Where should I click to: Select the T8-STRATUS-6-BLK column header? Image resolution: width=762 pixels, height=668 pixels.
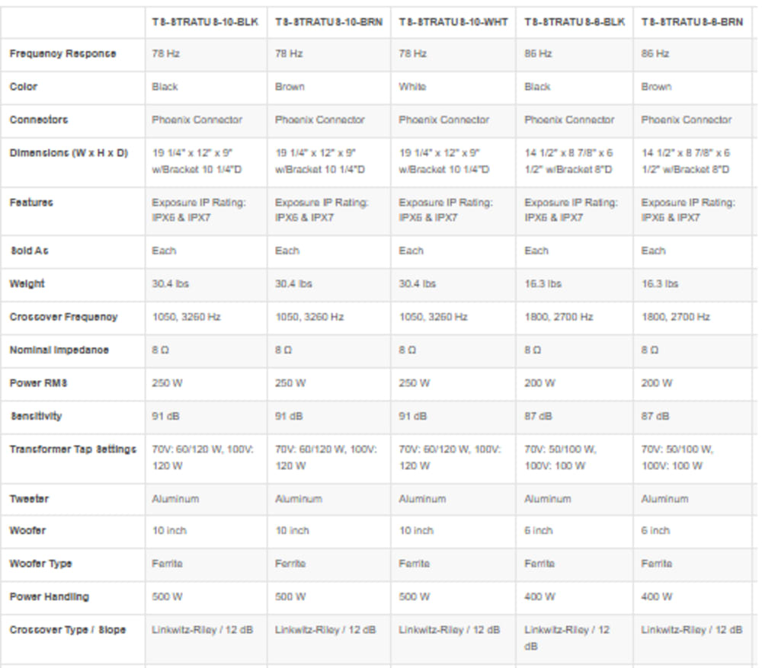tap(575, 22)
